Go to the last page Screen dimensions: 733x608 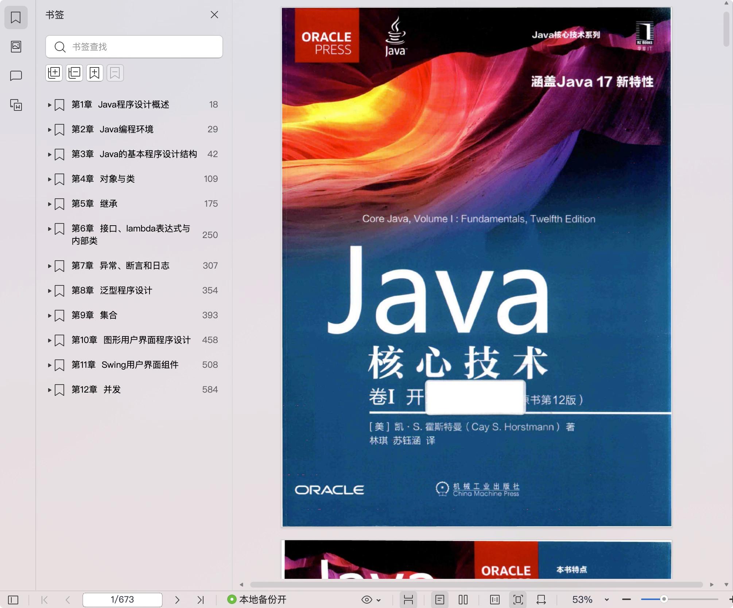(x=201, y=600)
